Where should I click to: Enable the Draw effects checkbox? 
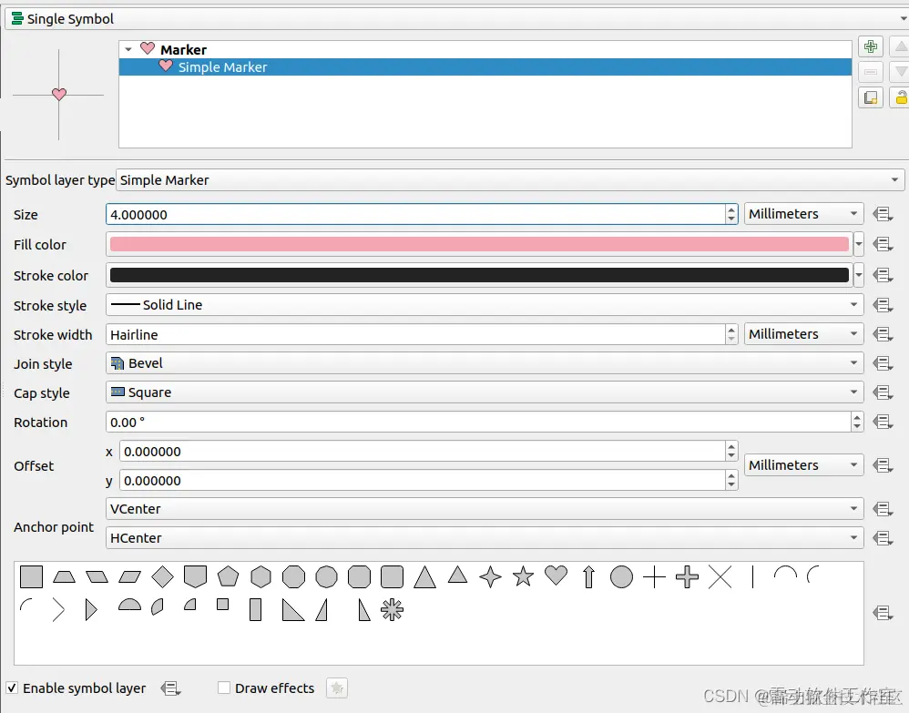224,688
